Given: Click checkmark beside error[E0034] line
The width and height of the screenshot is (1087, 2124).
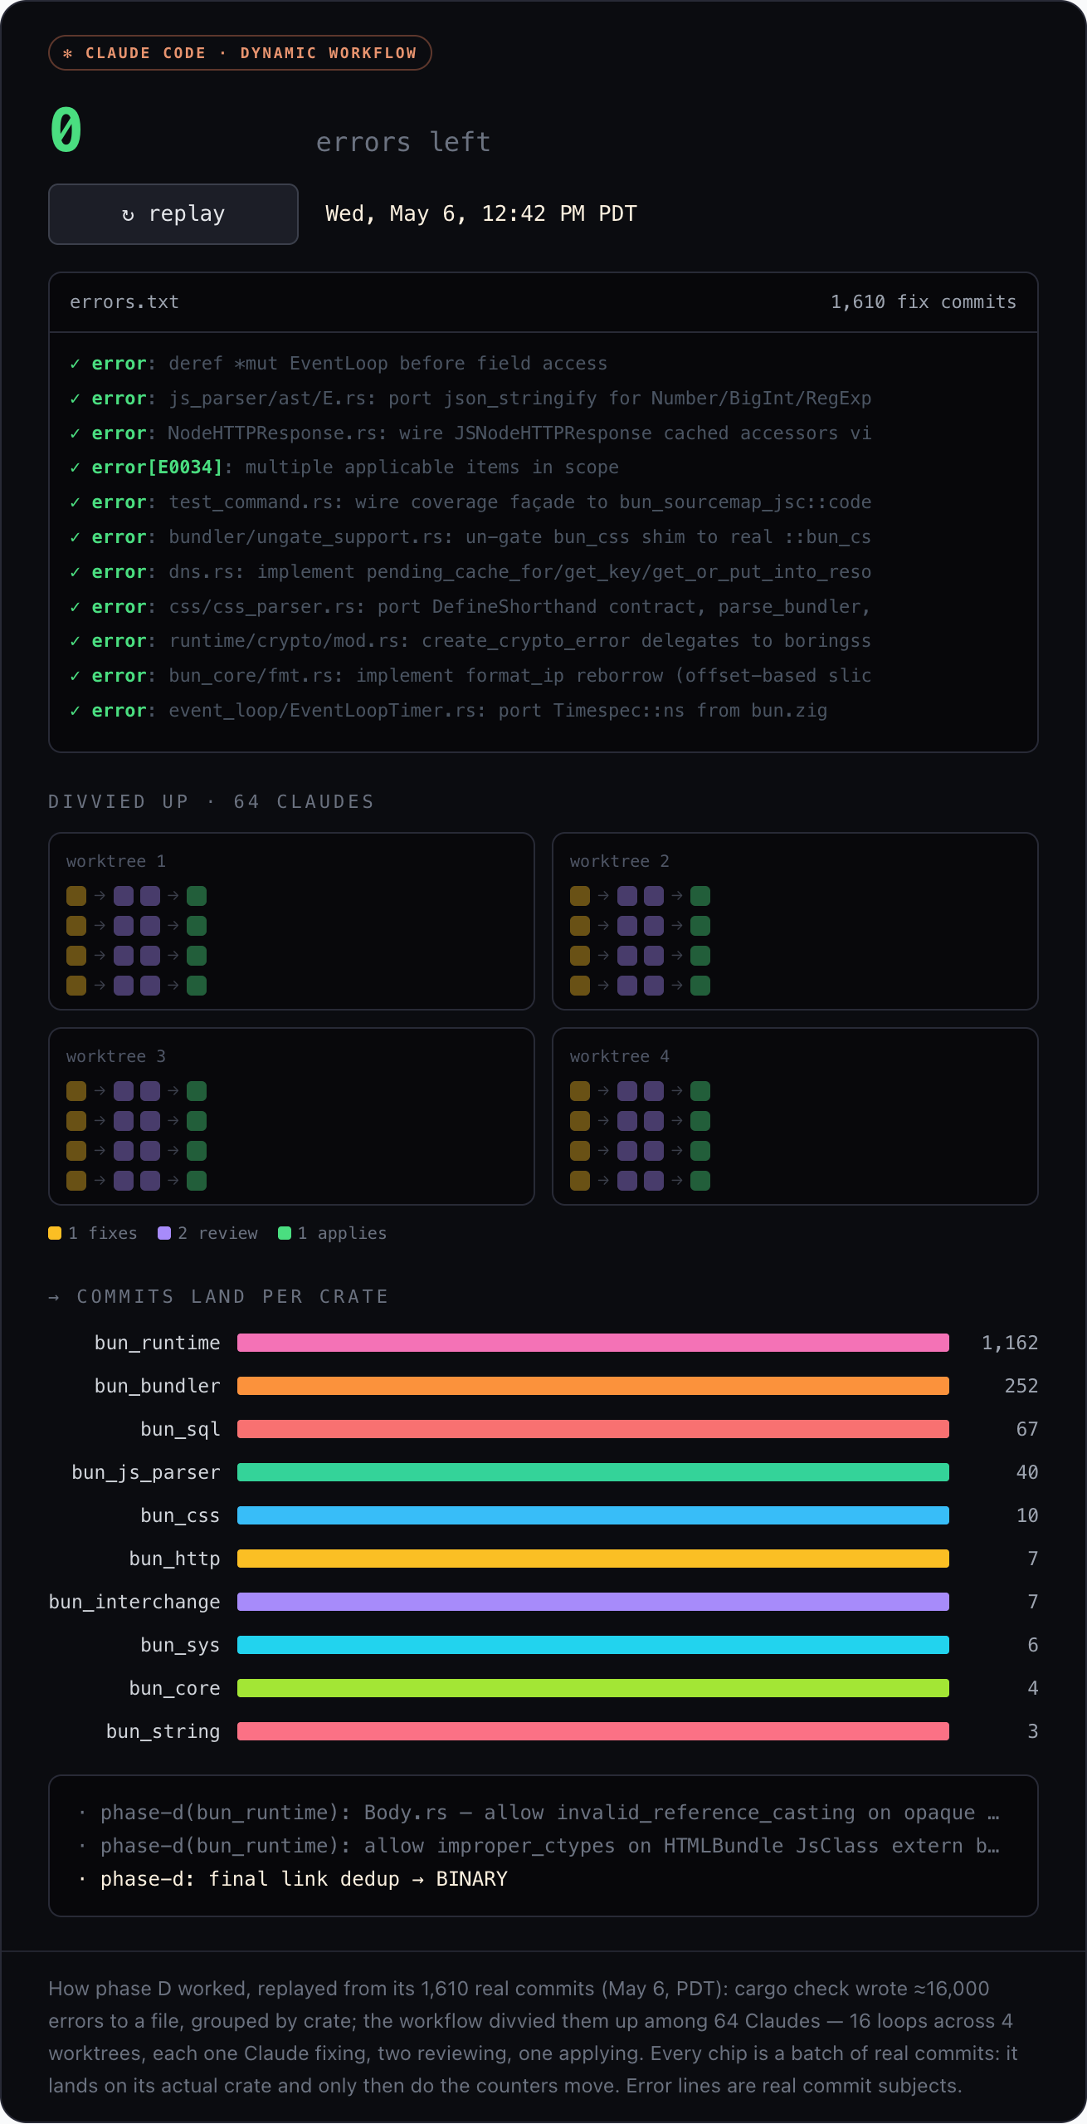Looking at the screenshot, I should [76, 467].
